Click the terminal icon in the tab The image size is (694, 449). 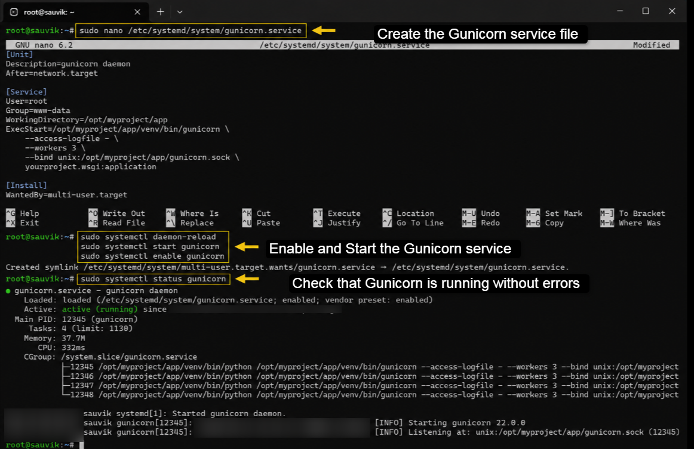pos(14,12)
